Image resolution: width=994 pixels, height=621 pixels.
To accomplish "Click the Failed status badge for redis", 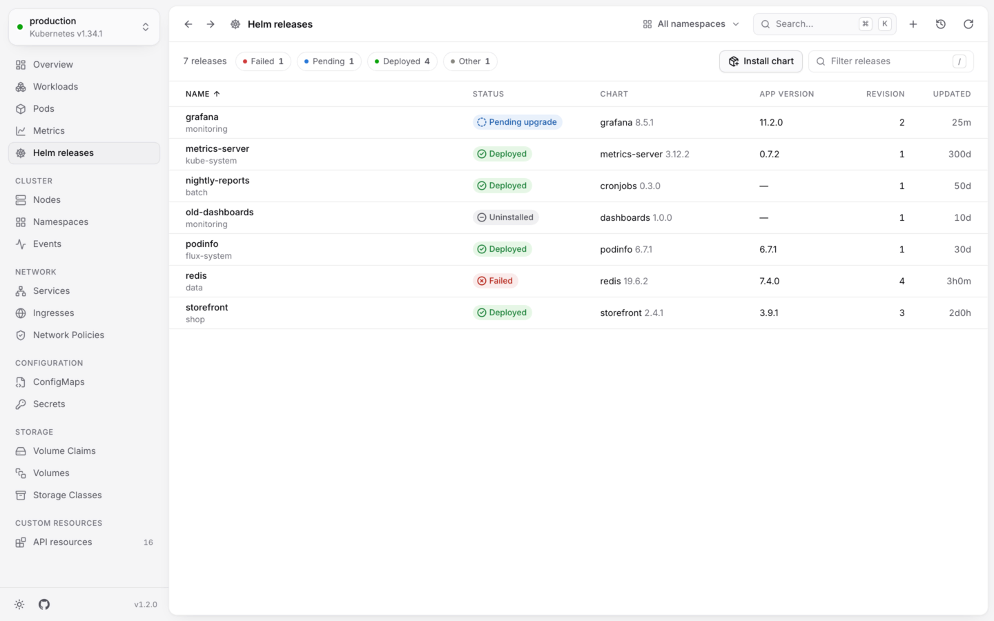I will [495, 281].
